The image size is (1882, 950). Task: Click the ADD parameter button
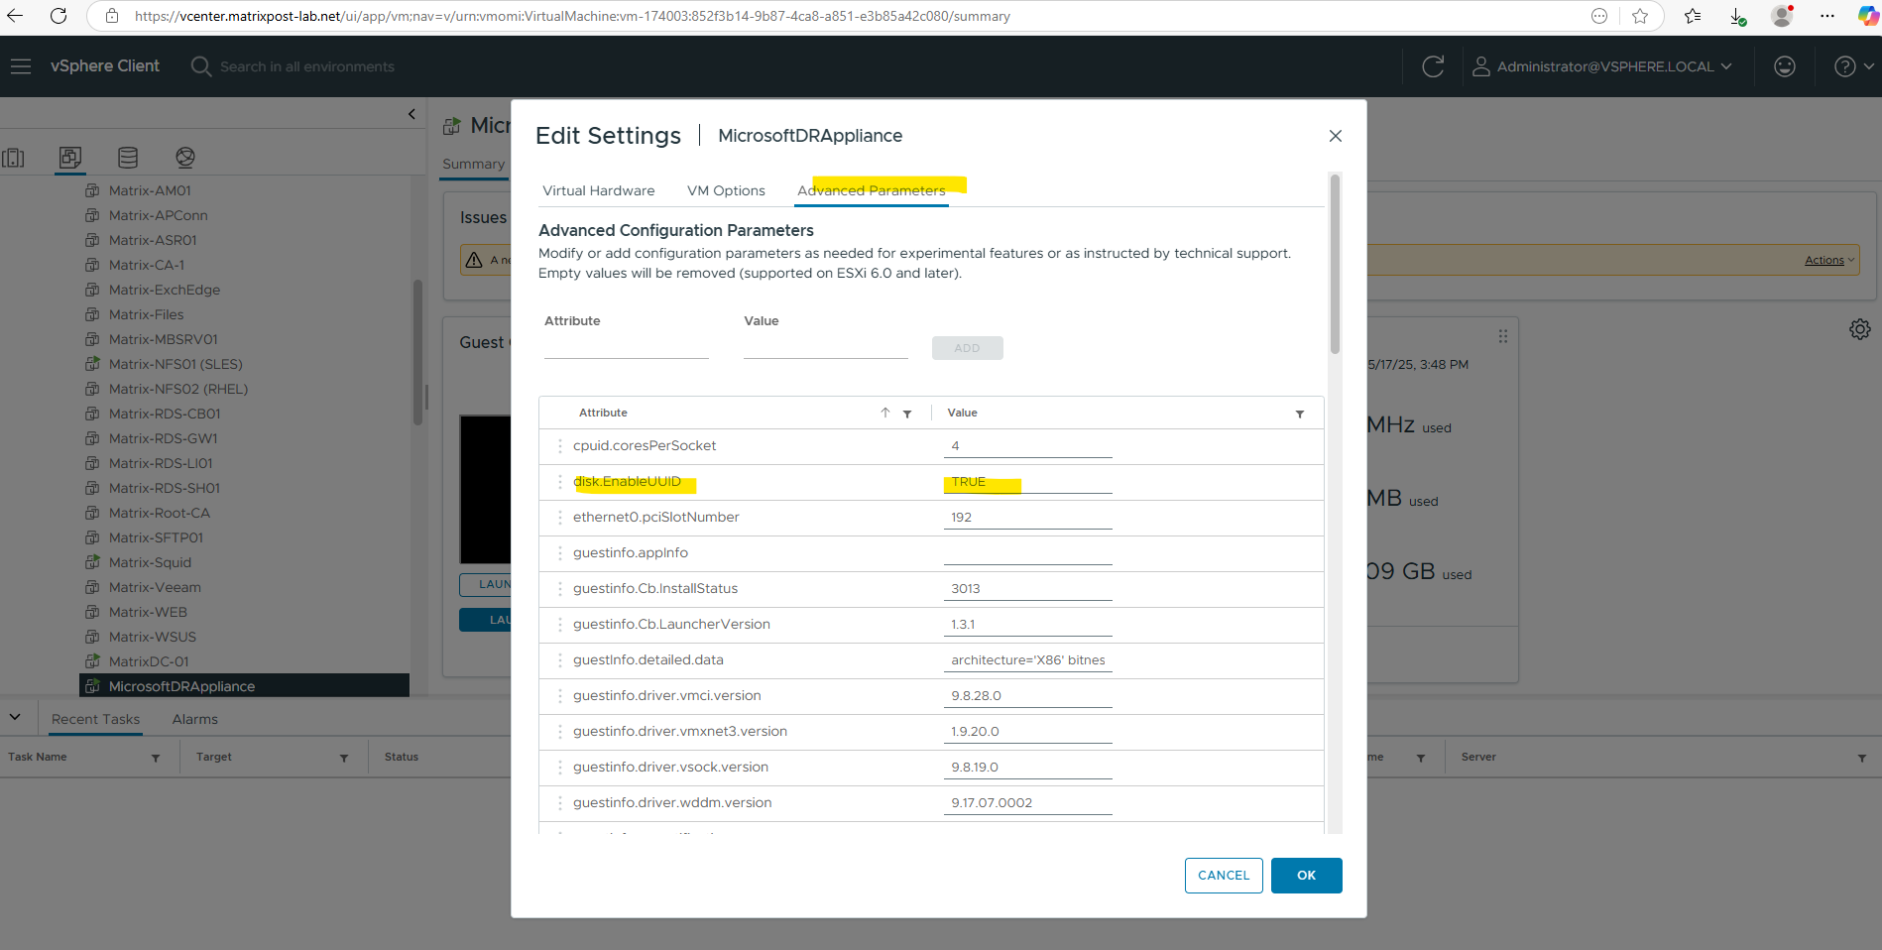click(x=968, y=348)
